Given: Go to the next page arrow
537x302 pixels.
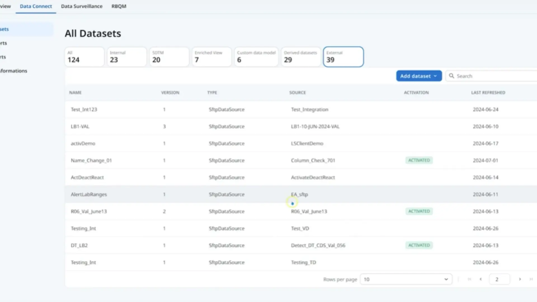Looking at the screenshot, I should pos(520,279).
